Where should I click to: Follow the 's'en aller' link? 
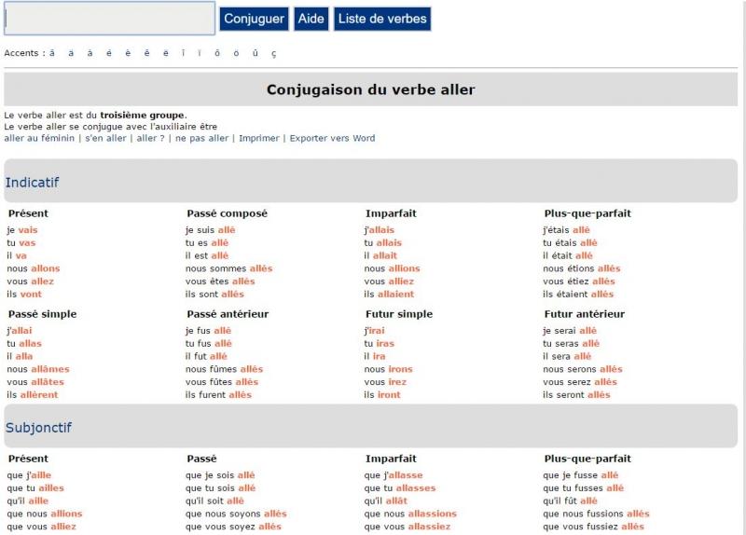[x=105, y=138]
